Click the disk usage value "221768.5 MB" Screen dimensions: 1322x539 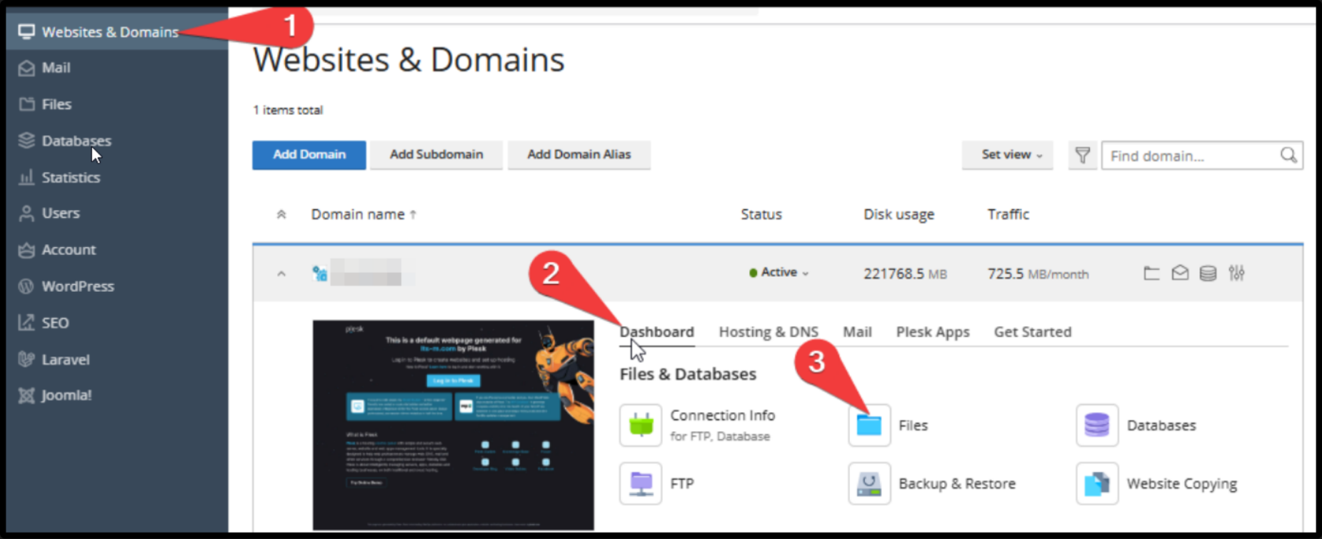[x=905, y=274]
